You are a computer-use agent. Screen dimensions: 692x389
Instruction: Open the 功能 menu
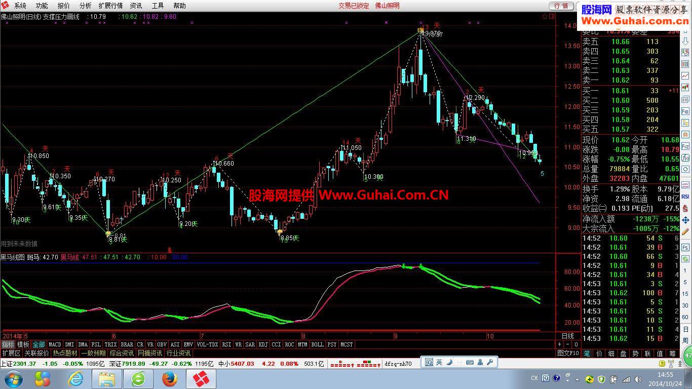click(42, 6)
